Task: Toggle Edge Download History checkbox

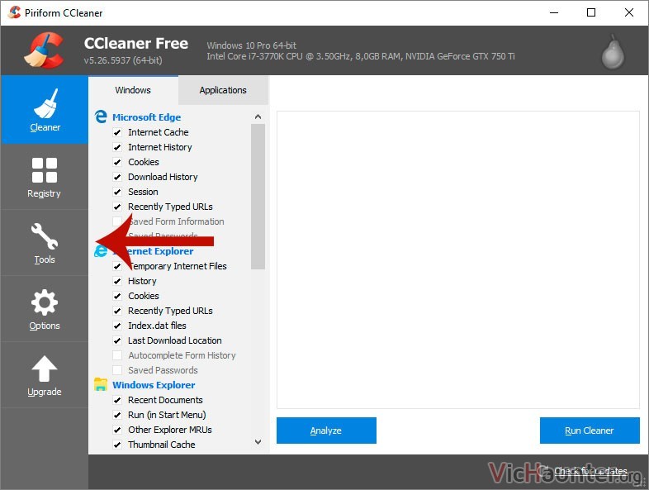Action: coord(117,177)
